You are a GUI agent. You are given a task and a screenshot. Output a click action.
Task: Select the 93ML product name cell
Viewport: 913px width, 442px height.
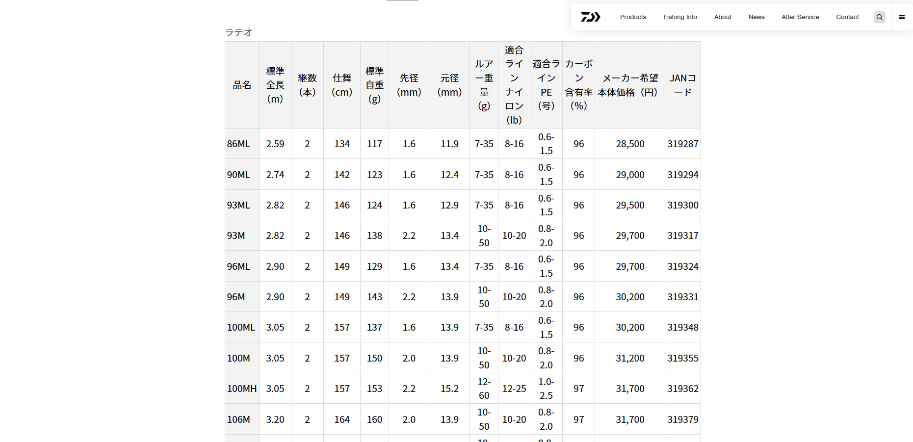[x=242, y=205]
